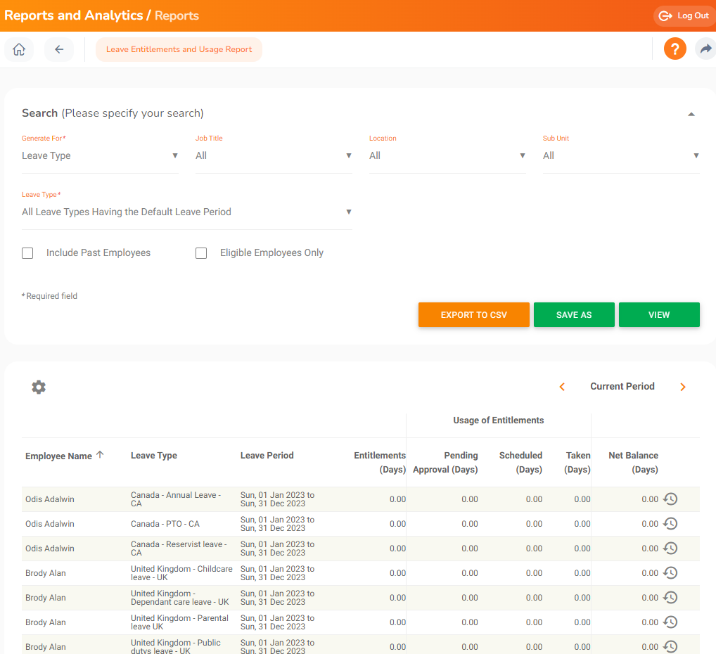Screen dimensions: 716x654
Task: Click the Entitlements (Days) column header
Action: [x=380, y=462]
